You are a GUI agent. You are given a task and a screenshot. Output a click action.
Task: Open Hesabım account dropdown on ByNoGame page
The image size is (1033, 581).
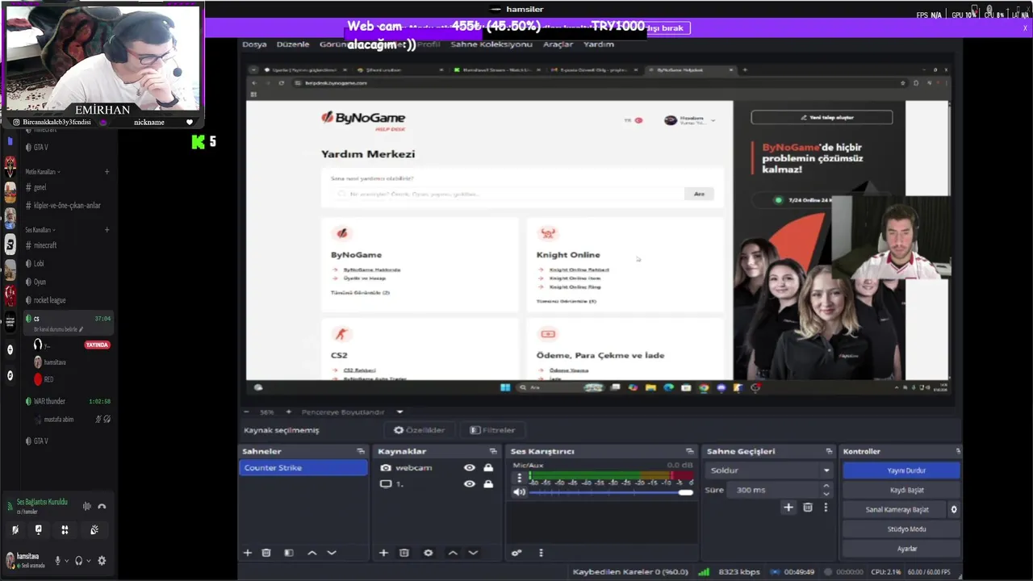pyautogui.click(x=690, y=120)
